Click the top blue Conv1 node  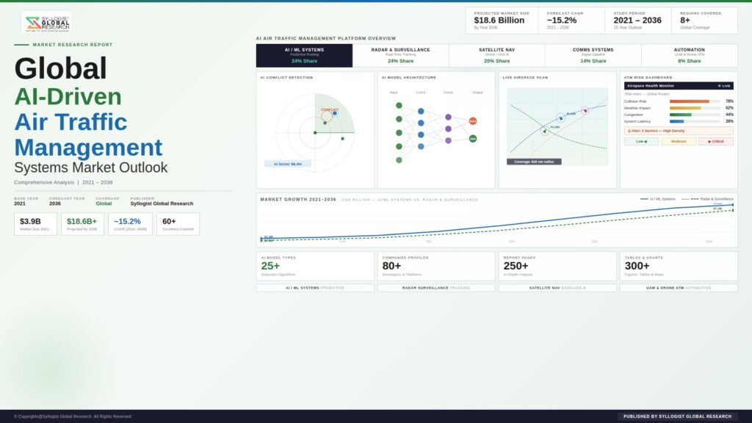tap(421, 112)
